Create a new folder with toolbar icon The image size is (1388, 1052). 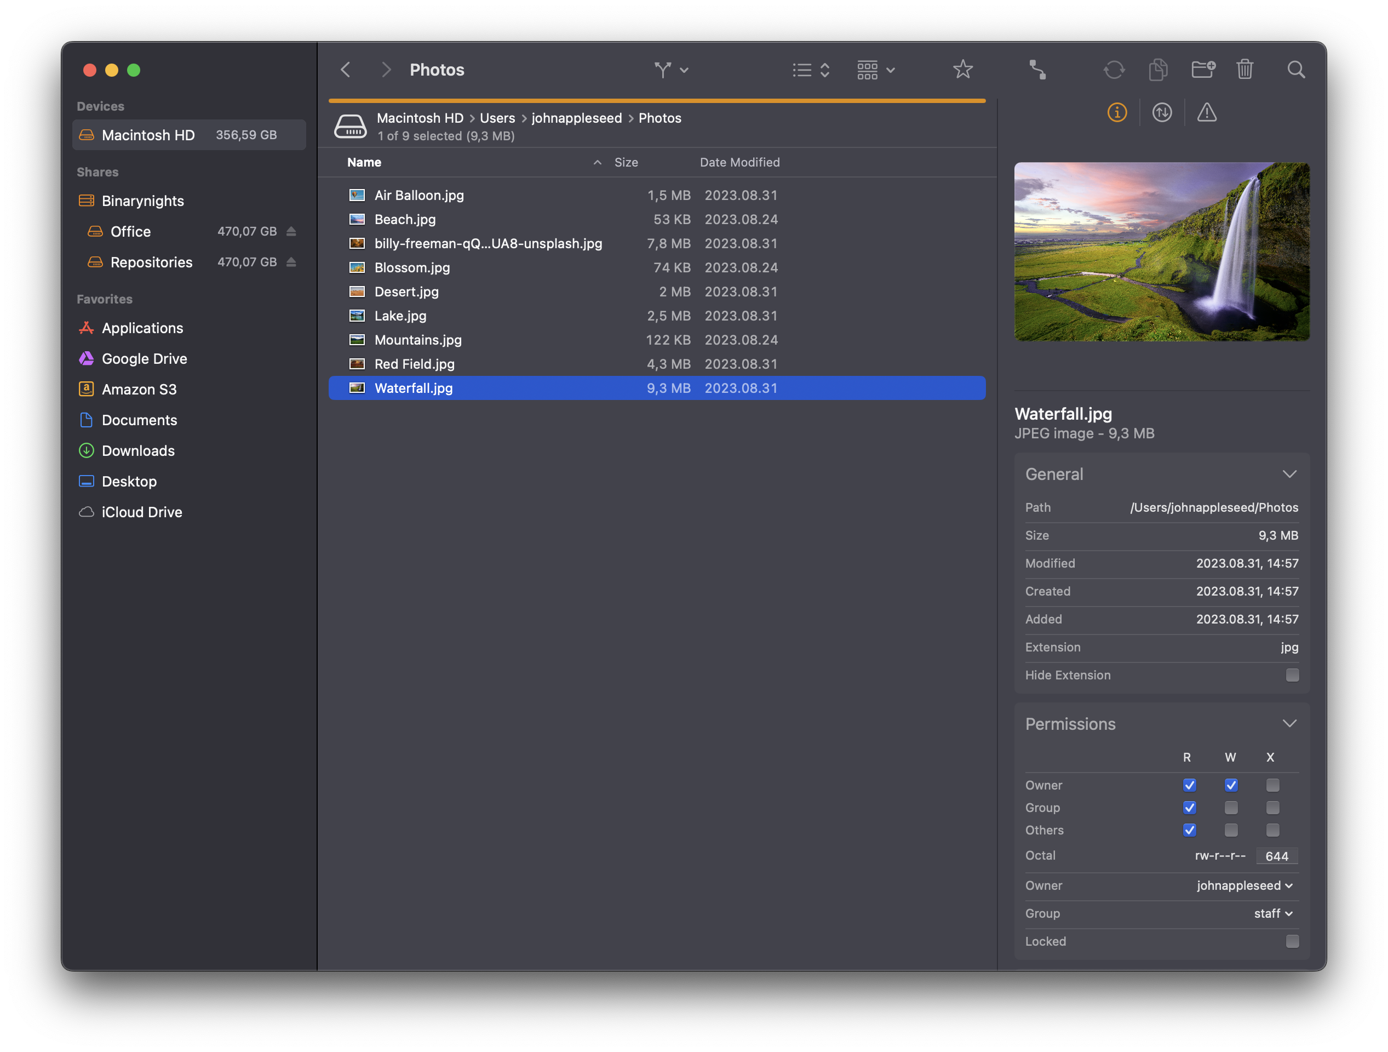(1202, 70)
